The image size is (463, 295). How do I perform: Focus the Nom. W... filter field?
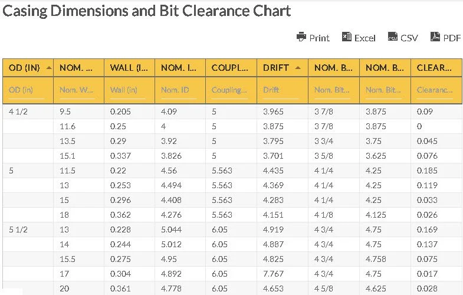(78, 90)
